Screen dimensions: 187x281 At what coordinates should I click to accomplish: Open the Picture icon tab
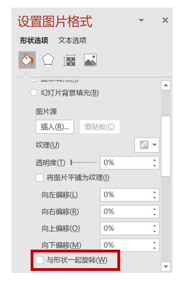click(90, 60)
